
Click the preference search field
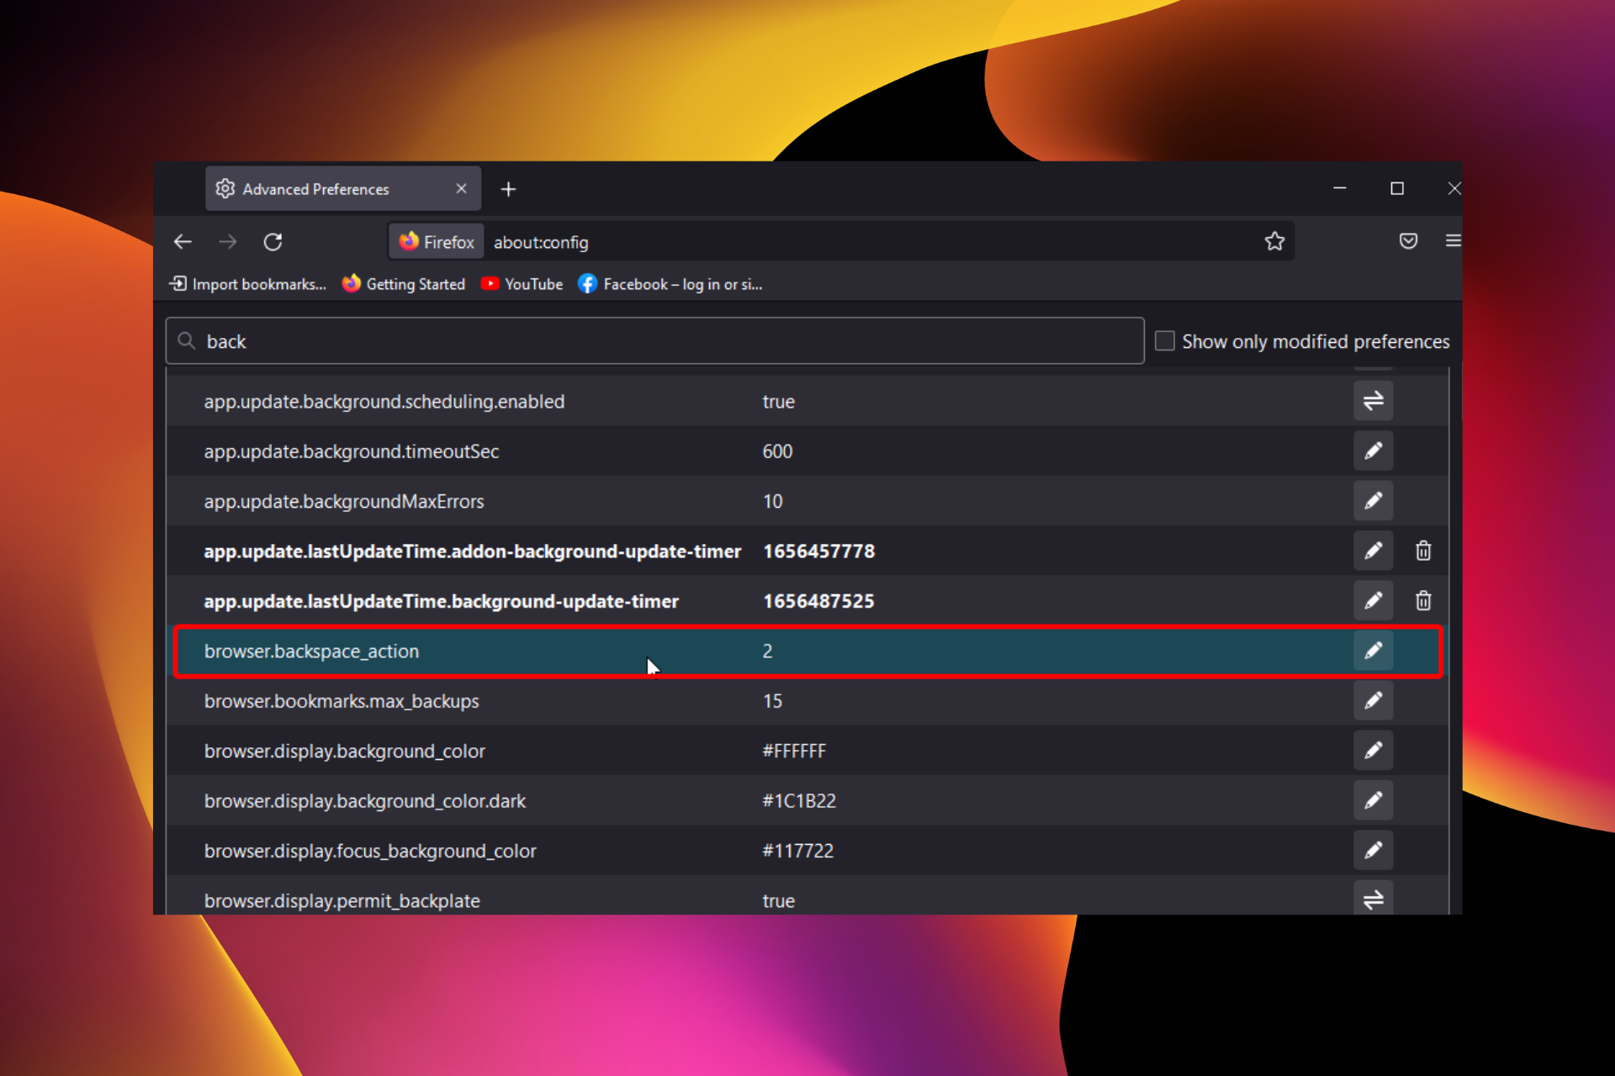(x=654, y=341)
